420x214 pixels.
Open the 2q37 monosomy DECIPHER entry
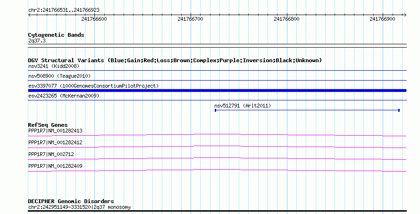[x=79, y=207]
